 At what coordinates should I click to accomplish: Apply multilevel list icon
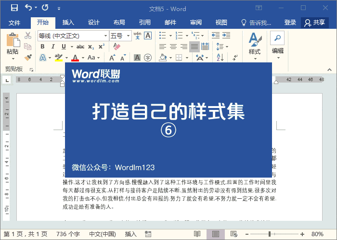(x=195, y=36)
